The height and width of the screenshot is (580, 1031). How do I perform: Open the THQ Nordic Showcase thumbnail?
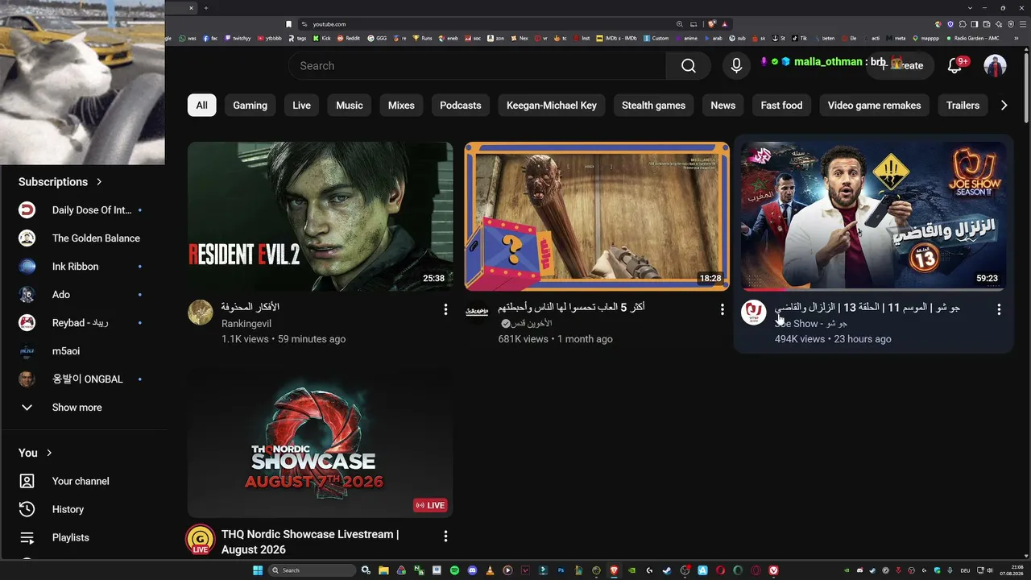coord(321,443)
